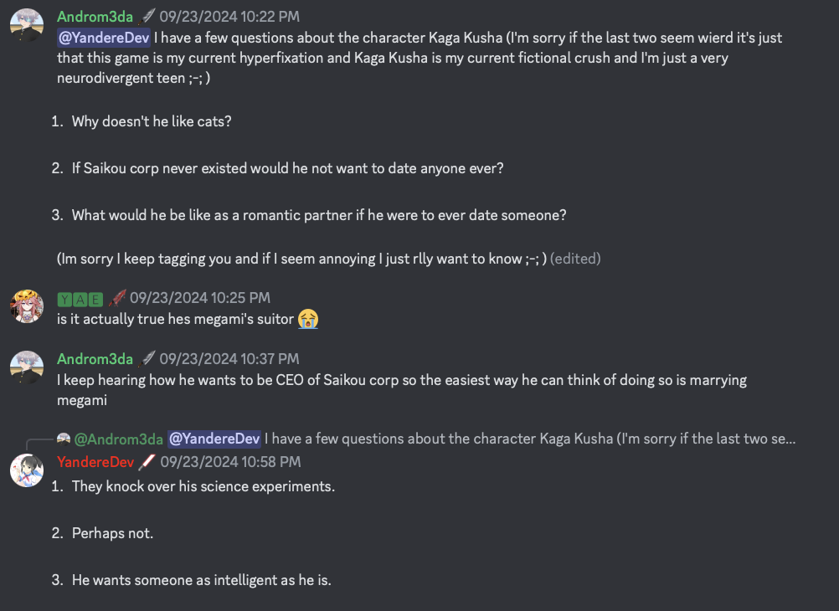Screen dimensions: 839x611
Task: Click Androm3da's avatar beside the 10:37 PM message
Action: 27,367
